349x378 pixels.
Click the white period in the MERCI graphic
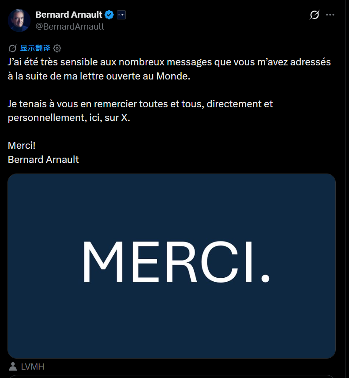(x=266, y=278)
